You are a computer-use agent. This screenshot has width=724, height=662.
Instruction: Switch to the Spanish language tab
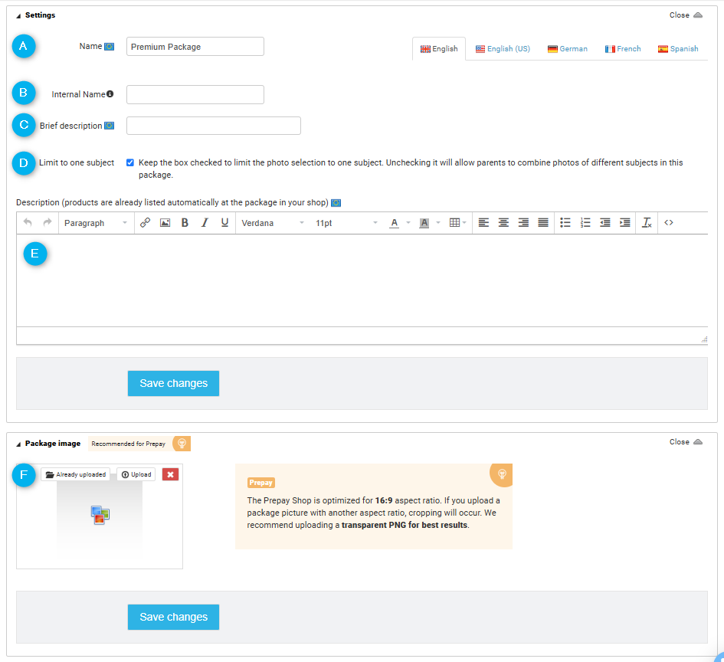[x=678, y=49]
